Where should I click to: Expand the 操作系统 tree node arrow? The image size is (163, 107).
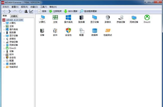(4, 29)
